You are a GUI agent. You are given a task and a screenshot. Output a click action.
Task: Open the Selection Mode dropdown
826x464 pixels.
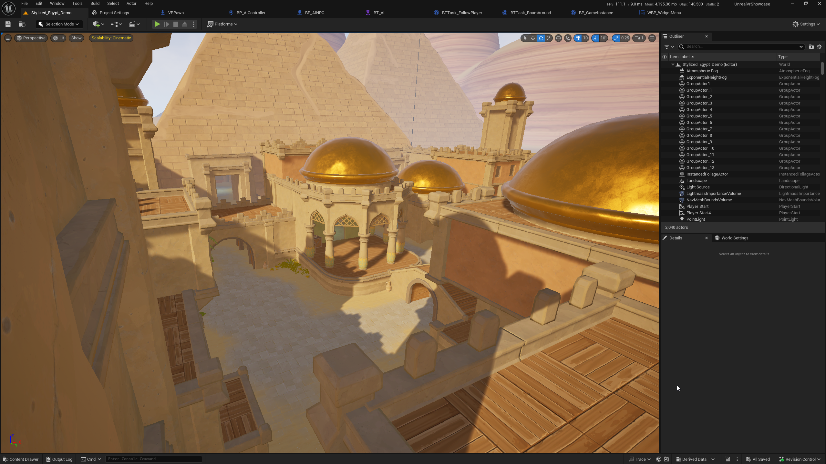click(59, 24)
